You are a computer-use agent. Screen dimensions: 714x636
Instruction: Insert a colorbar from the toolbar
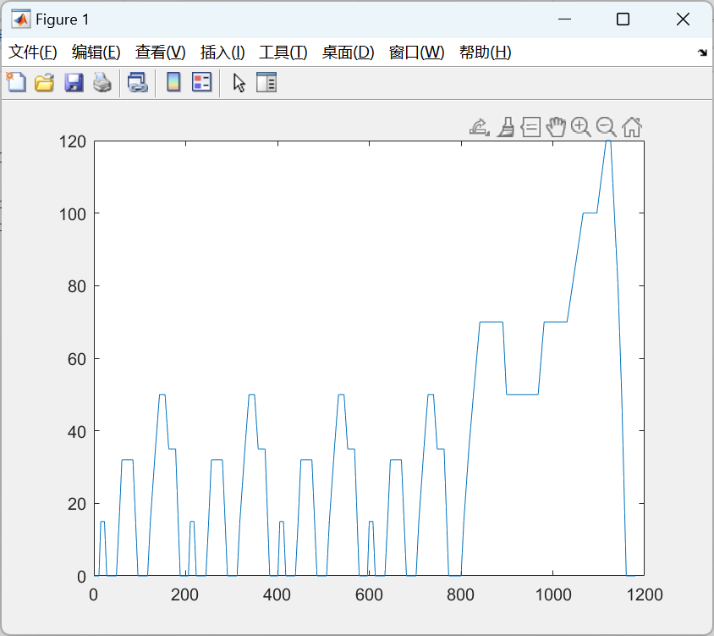tap(173, 82)
